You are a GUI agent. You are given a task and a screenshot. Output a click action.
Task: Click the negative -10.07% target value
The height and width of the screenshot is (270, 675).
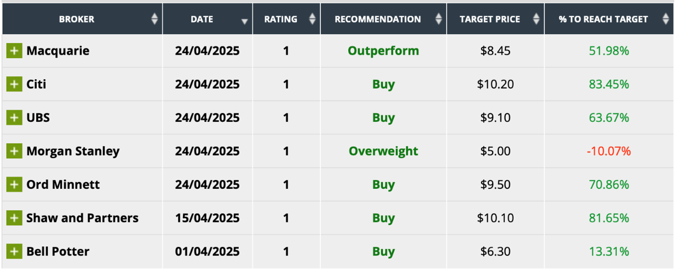pos(609,151)
